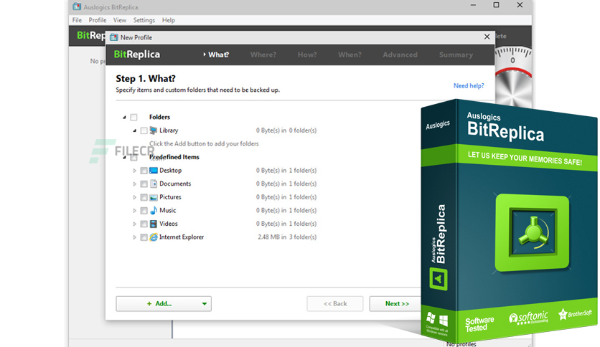
Task: Select the Pictures row label
Action: (x=170, y=197)
